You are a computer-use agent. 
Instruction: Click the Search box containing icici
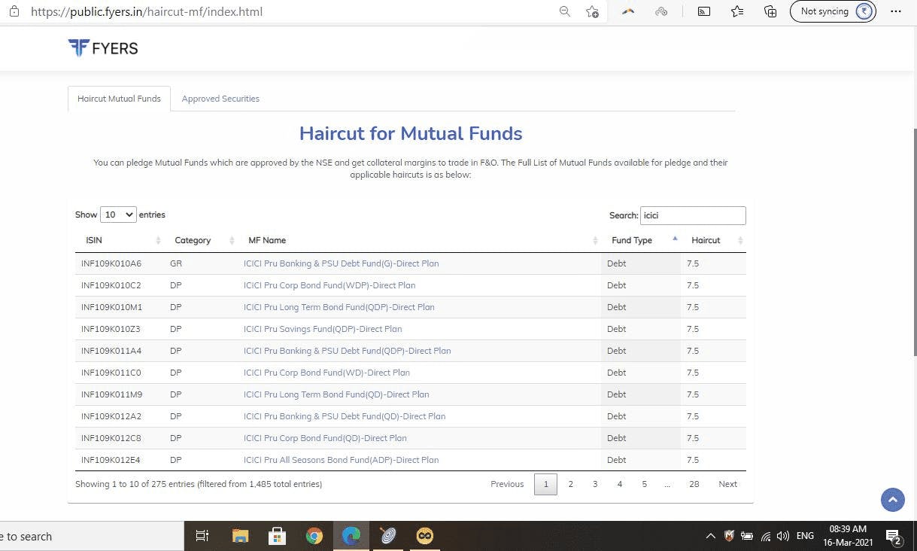[x=693, y=215]
